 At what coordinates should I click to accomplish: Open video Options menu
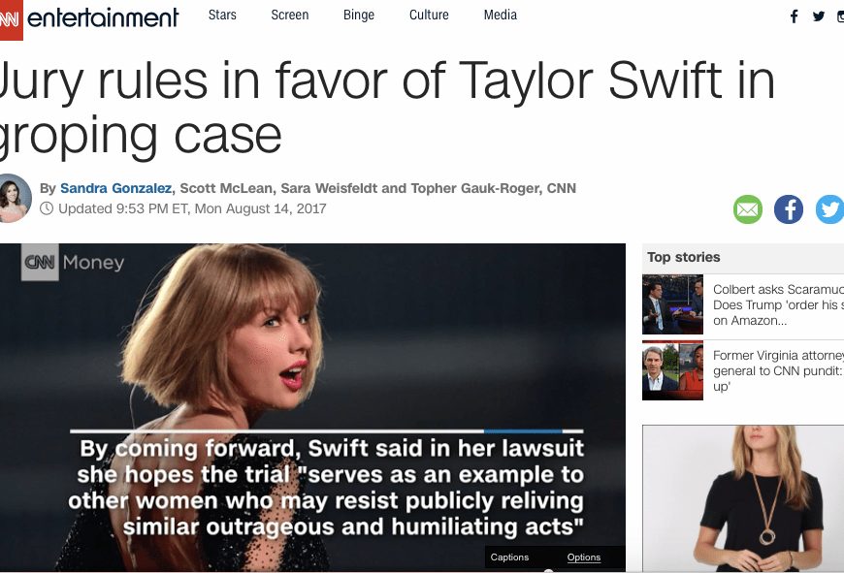pos(583,557)
